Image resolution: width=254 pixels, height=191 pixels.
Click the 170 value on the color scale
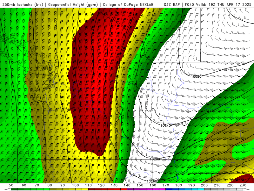tap(166, 185)
